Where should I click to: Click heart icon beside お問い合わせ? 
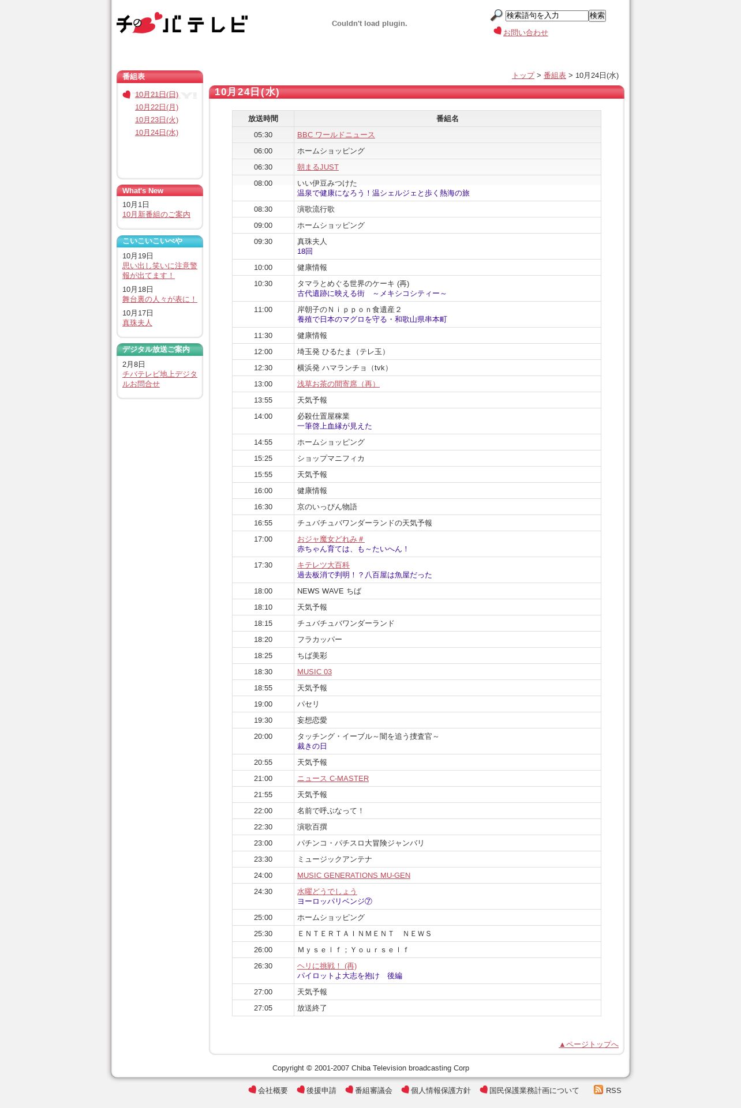tap(497, 31)
